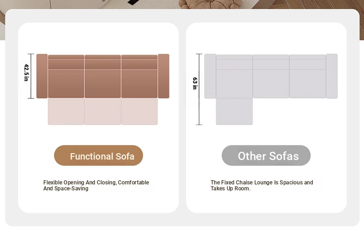This screenshot has height=235, width=364.
Task: Select the brown sofa diagram
Action: (103, 89)
